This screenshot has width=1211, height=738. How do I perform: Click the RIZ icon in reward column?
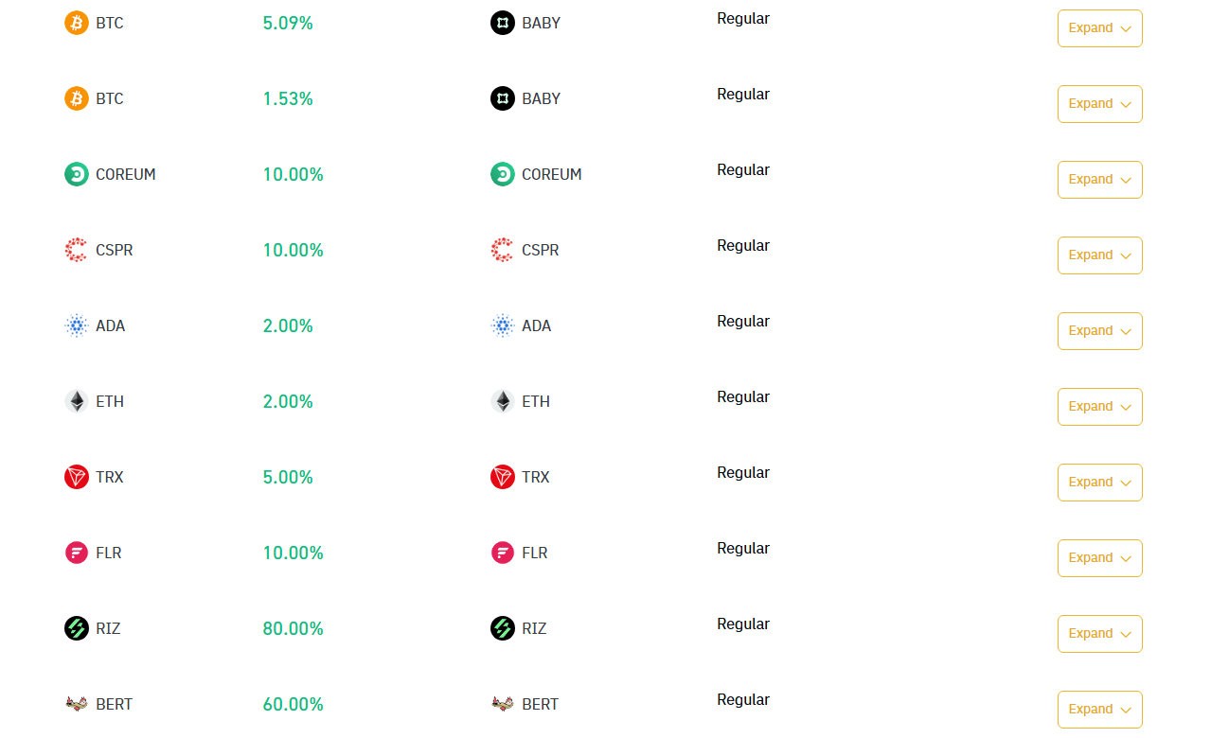[503, 628]
